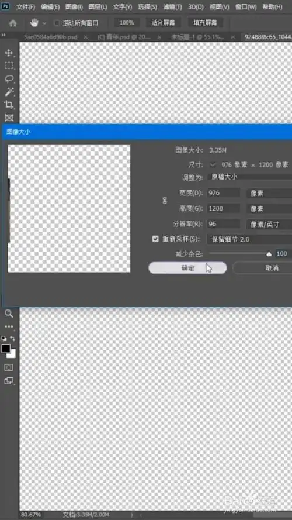Open the 窗口(W) menu
Viewport: 292px width, 520px height.
click(x=246, y=6)
